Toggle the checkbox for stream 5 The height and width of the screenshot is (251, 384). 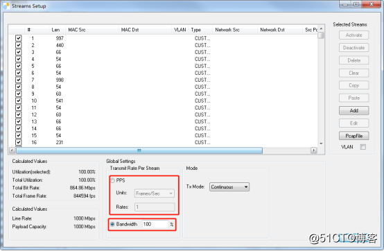(x=18, y=66)
